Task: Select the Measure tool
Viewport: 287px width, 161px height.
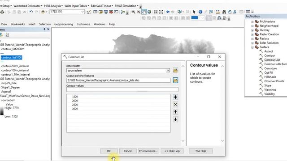Action: pyautogui.click(x=217, y=12)
